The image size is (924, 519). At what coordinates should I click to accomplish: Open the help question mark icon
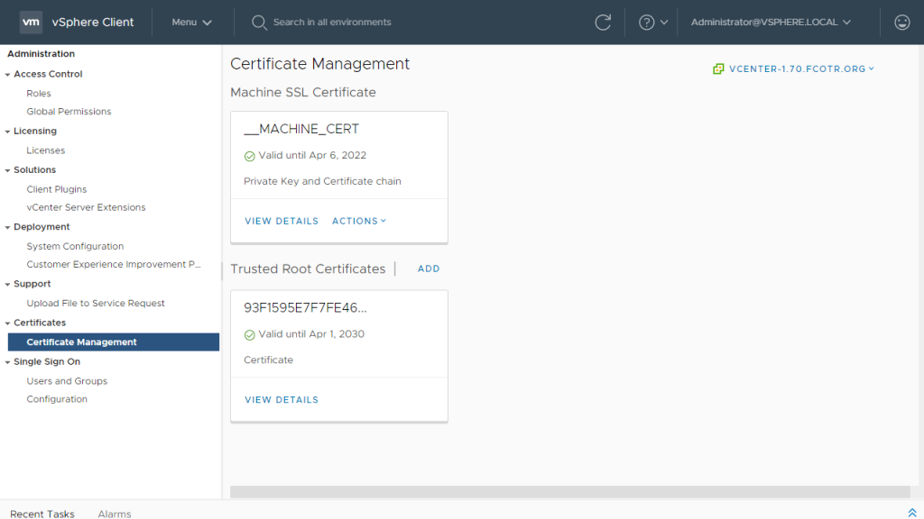[x=646, y=23]
